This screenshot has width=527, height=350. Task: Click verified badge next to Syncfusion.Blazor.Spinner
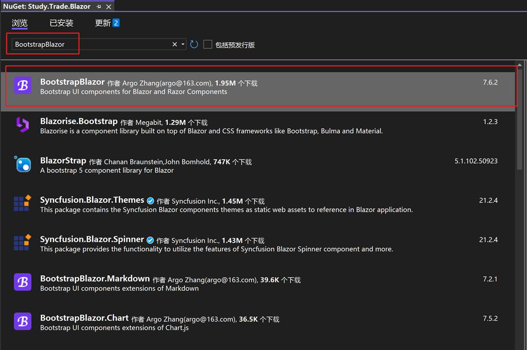pos(150,240)
